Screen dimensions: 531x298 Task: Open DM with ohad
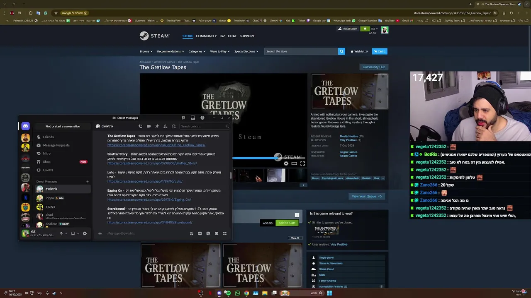point(62,216)
